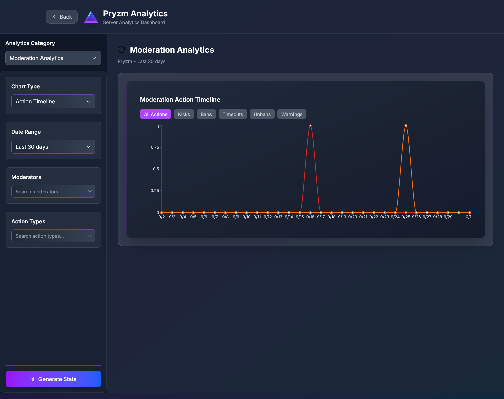
Task: Switch to the Timeouts filter tab
Action: coord(233,114)
